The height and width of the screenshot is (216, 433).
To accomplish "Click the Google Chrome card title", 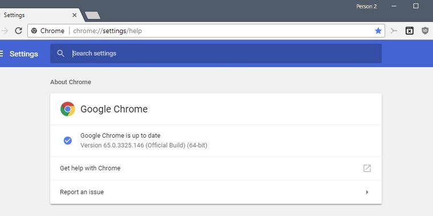I will tap(114, 109).
